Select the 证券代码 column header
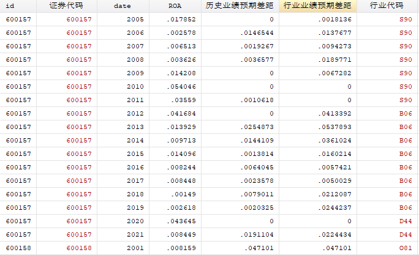This screenshot has width=419, height=255. click(66, 6)
